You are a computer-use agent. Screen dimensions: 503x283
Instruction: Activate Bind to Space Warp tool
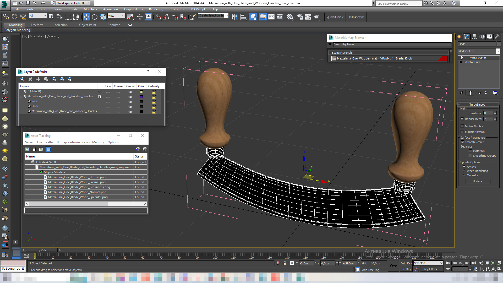coord(23,17)
